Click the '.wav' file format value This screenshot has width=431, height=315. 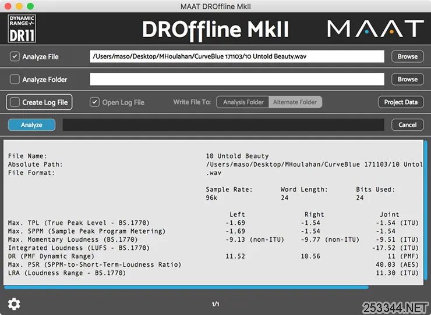[x=214, y=173]
